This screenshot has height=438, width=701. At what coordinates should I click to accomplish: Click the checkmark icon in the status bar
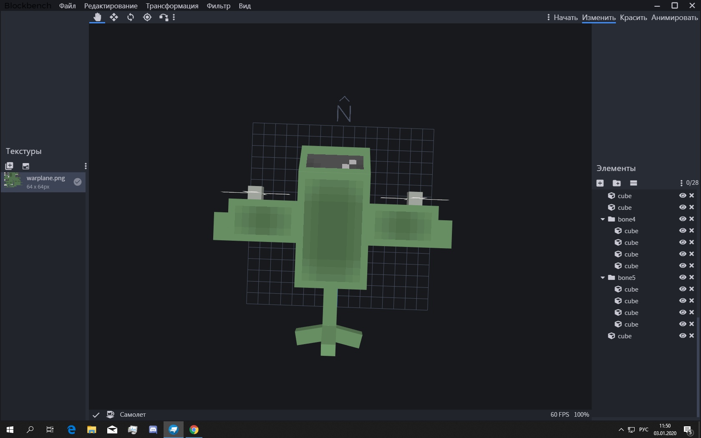click(x=96, y=415)
